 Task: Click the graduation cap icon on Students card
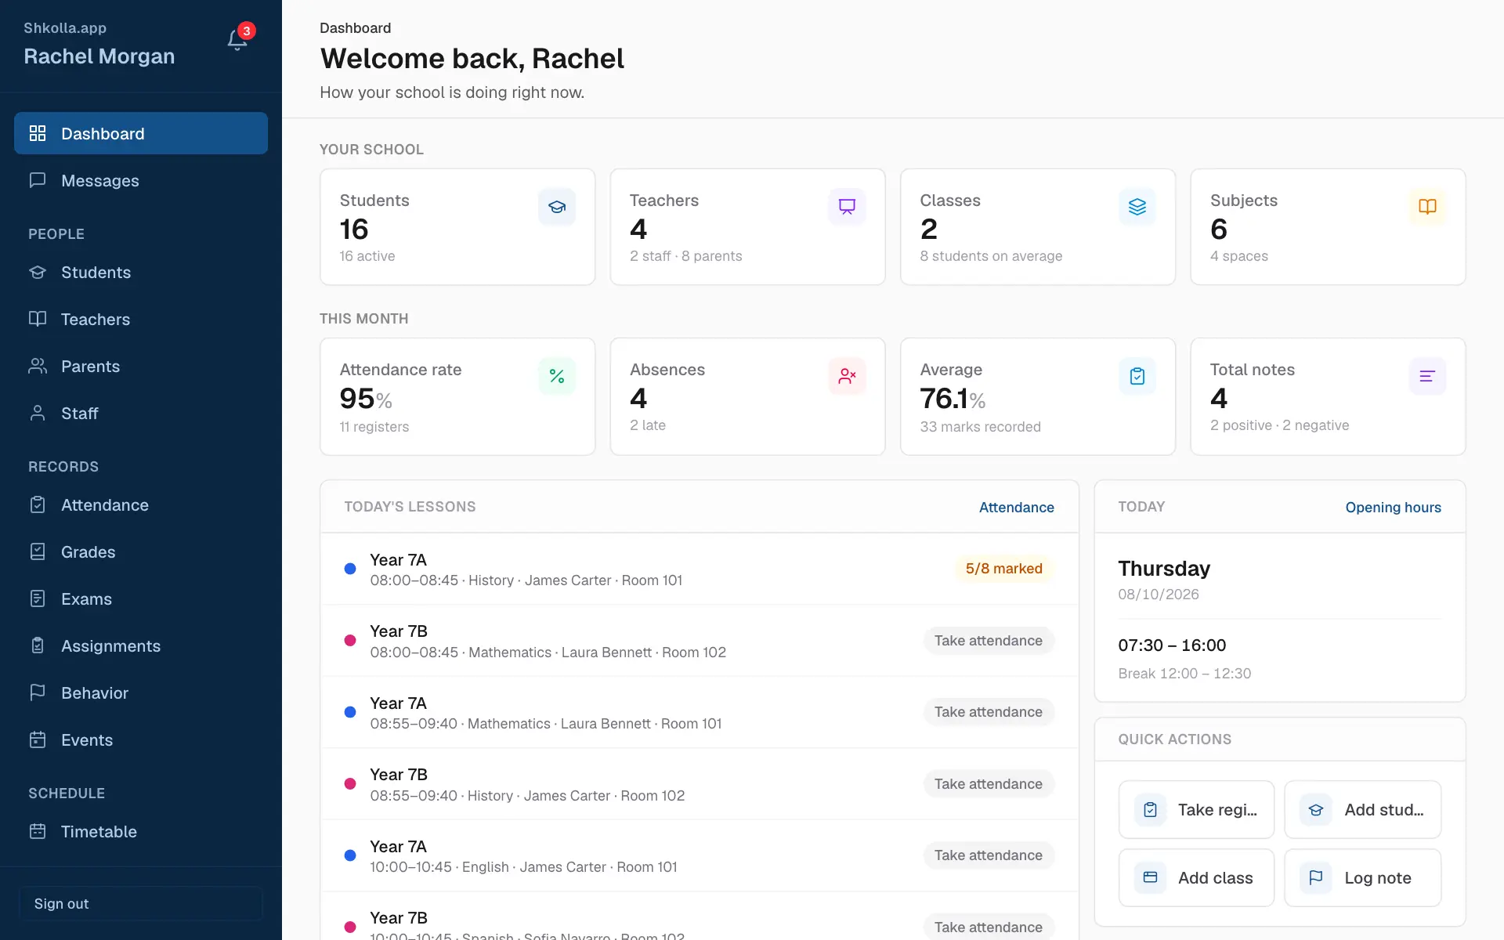point(557,207)
